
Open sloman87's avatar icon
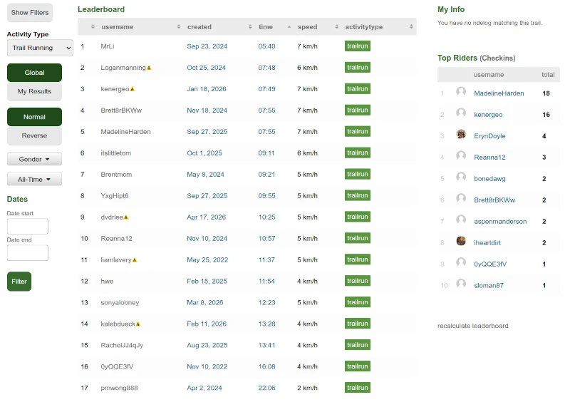[x=461, y=284]
